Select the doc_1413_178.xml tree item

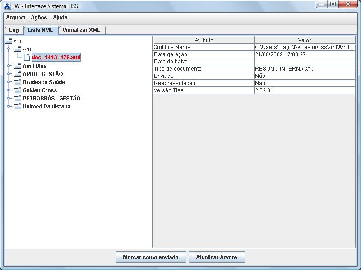click(56, 57)
